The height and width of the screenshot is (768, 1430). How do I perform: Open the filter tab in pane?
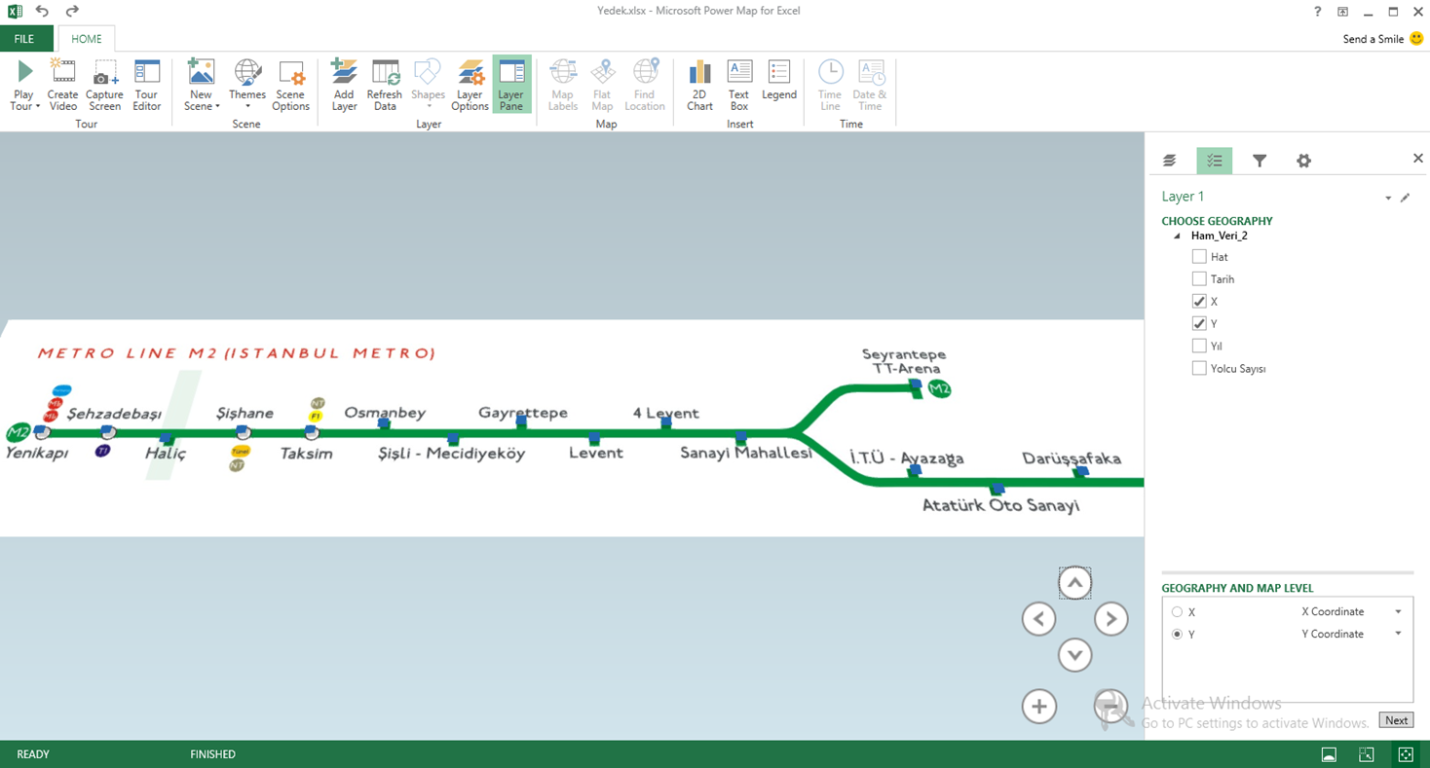pyautogui.click(x=1260, y=161)
